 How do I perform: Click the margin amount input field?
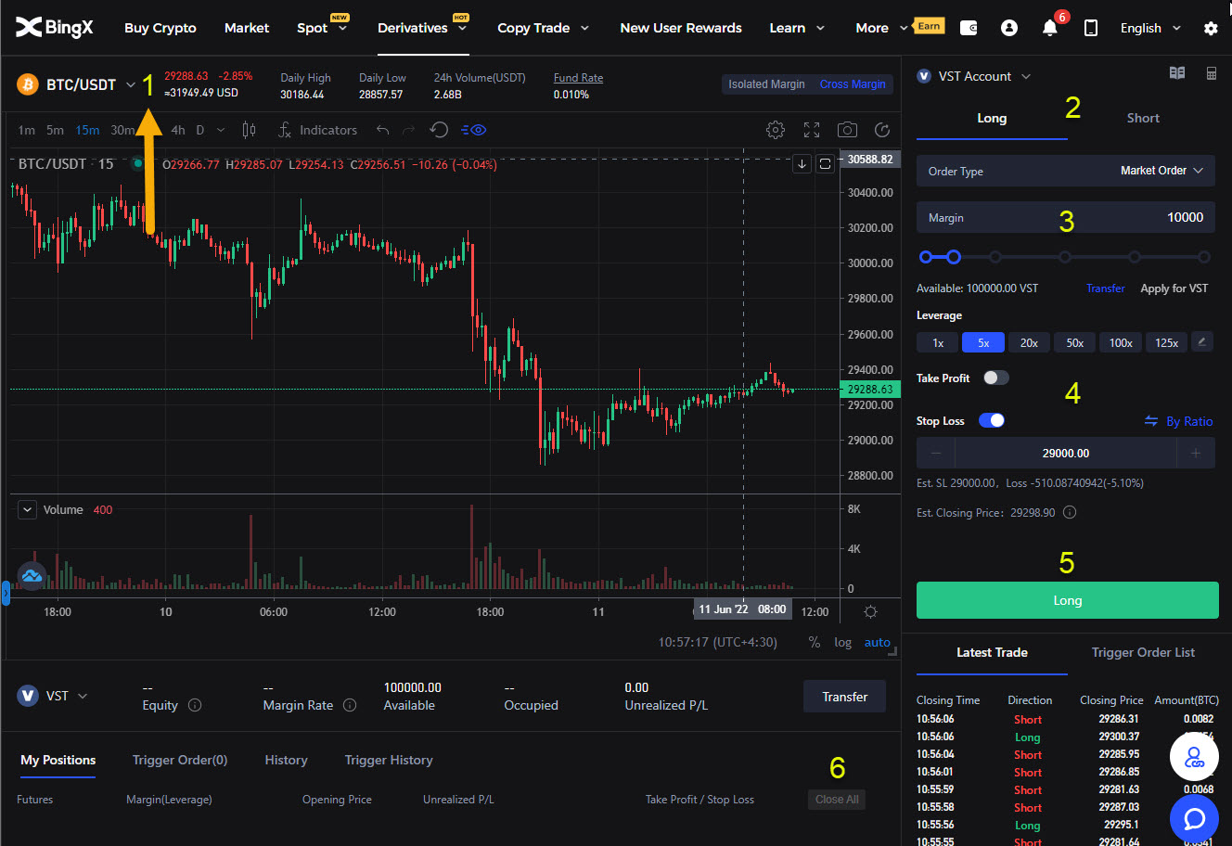pyautogui.click(x=1066, y=218)
